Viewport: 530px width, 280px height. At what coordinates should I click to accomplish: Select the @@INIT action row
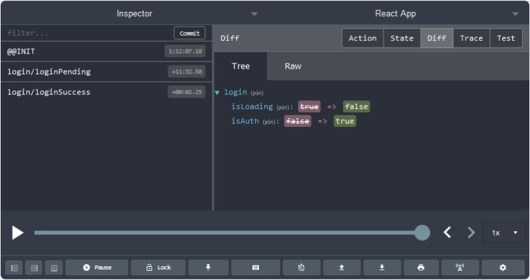pos(107,52)
